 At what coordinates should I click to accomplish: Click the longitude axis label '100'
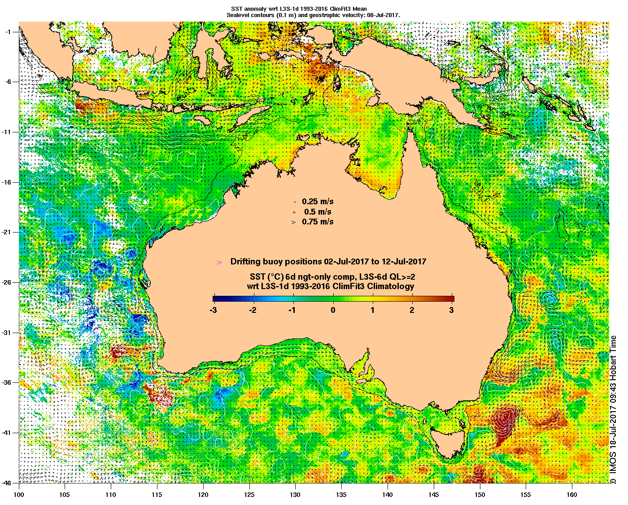coord(19,495)
